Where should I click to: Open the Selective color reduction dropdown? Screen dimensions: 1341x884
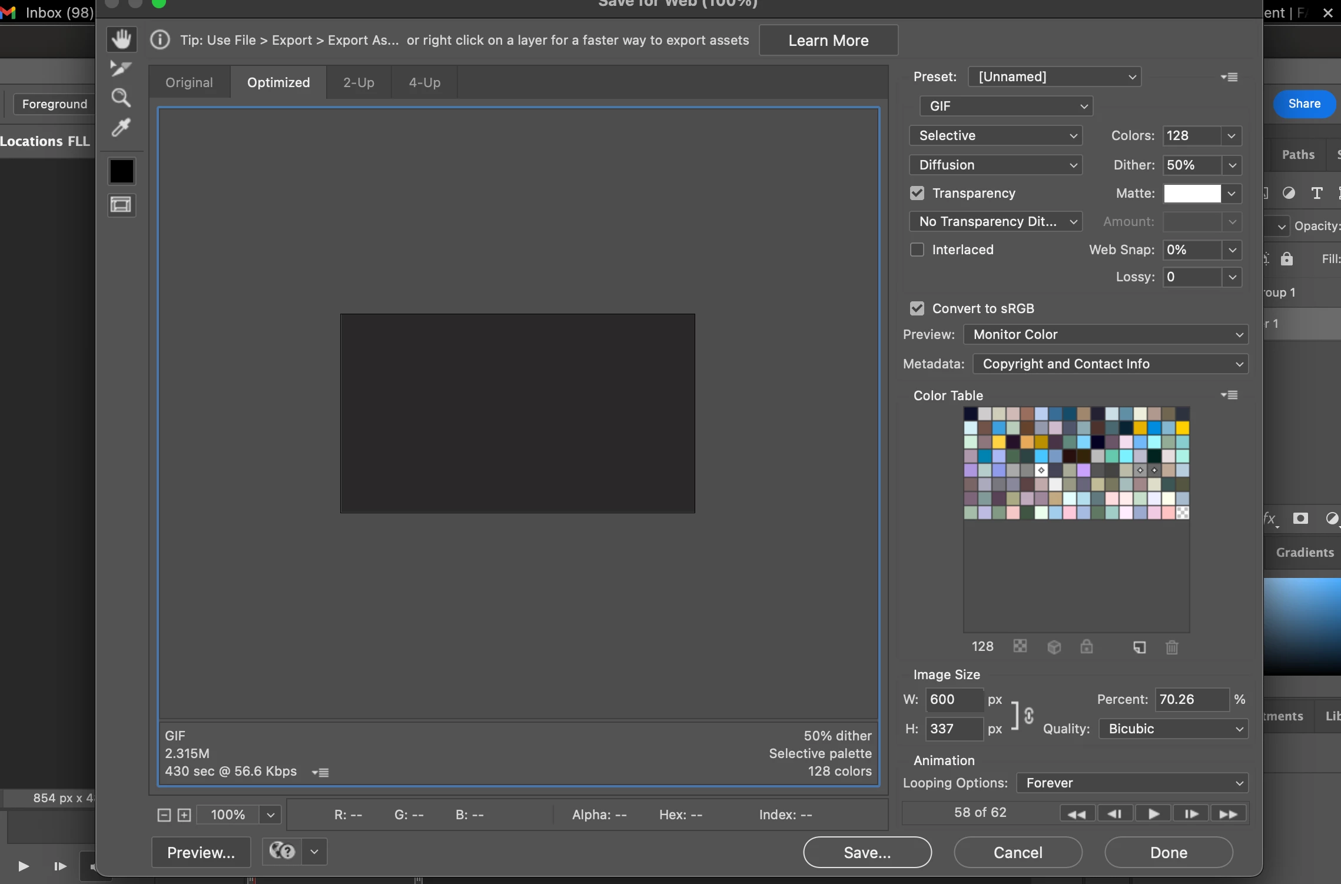(x=996, y=135)
